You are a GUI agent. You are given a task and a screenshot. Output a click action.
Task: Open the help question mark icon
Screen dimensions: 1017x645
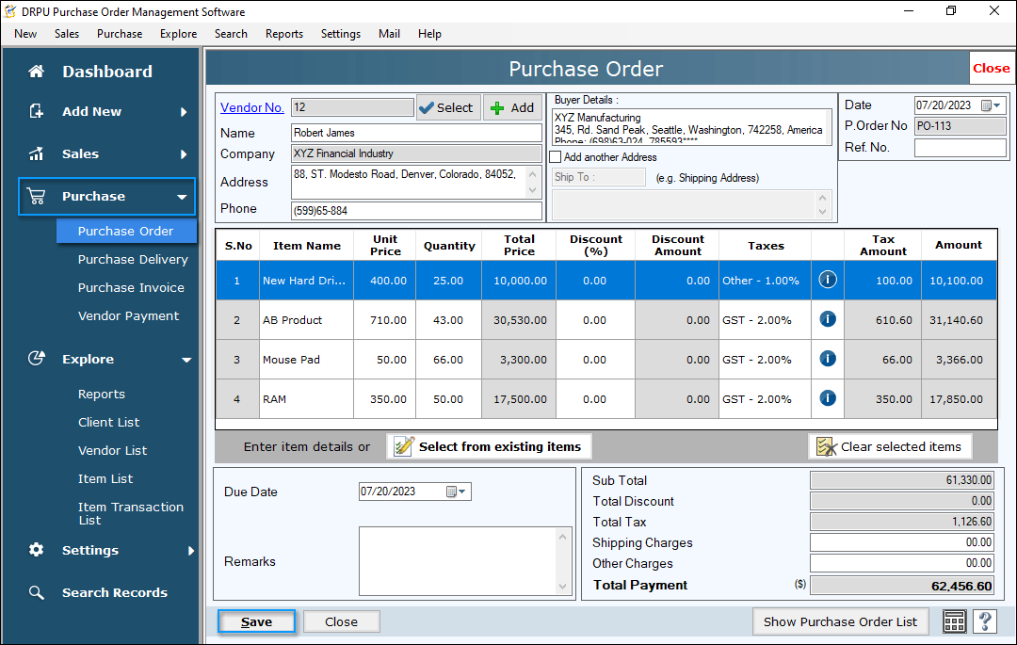[985, 621]
